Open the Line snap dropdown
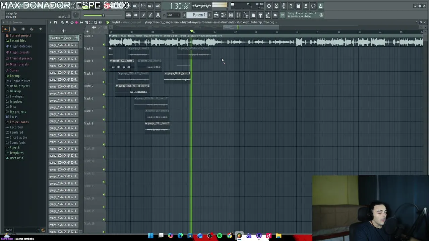Image resolution: width=429 pixels, height=241 pixels. pyautogui.click(x=174, y=15)
